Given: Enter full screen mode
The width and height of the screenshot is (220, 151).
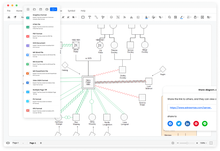Looking at the screenshot, I should point(211,143).
